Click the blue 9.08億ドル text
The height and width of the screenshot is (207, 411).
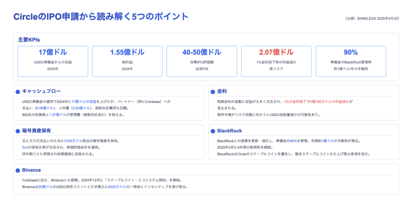click(x=45, y=108)
